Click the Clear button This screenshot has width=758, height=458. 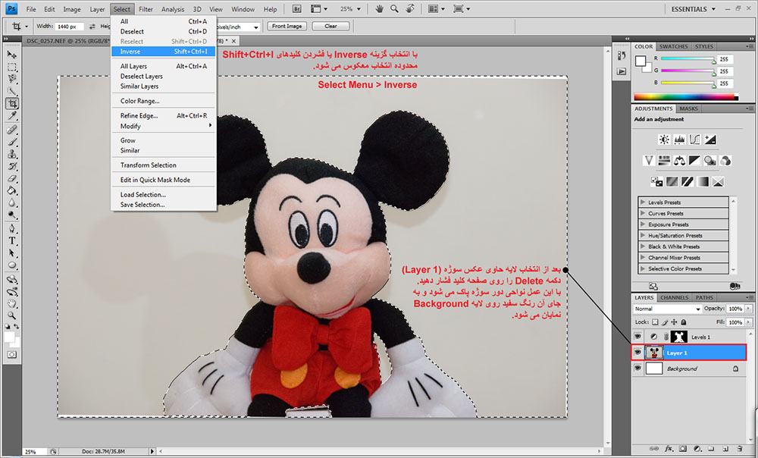330,26
